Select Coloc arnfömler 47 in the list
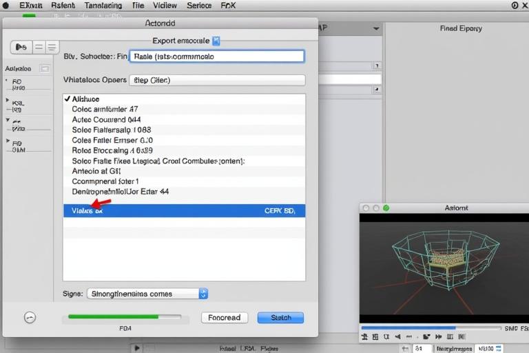The height and width of the screenshot is (353, 529). [184, 109]
